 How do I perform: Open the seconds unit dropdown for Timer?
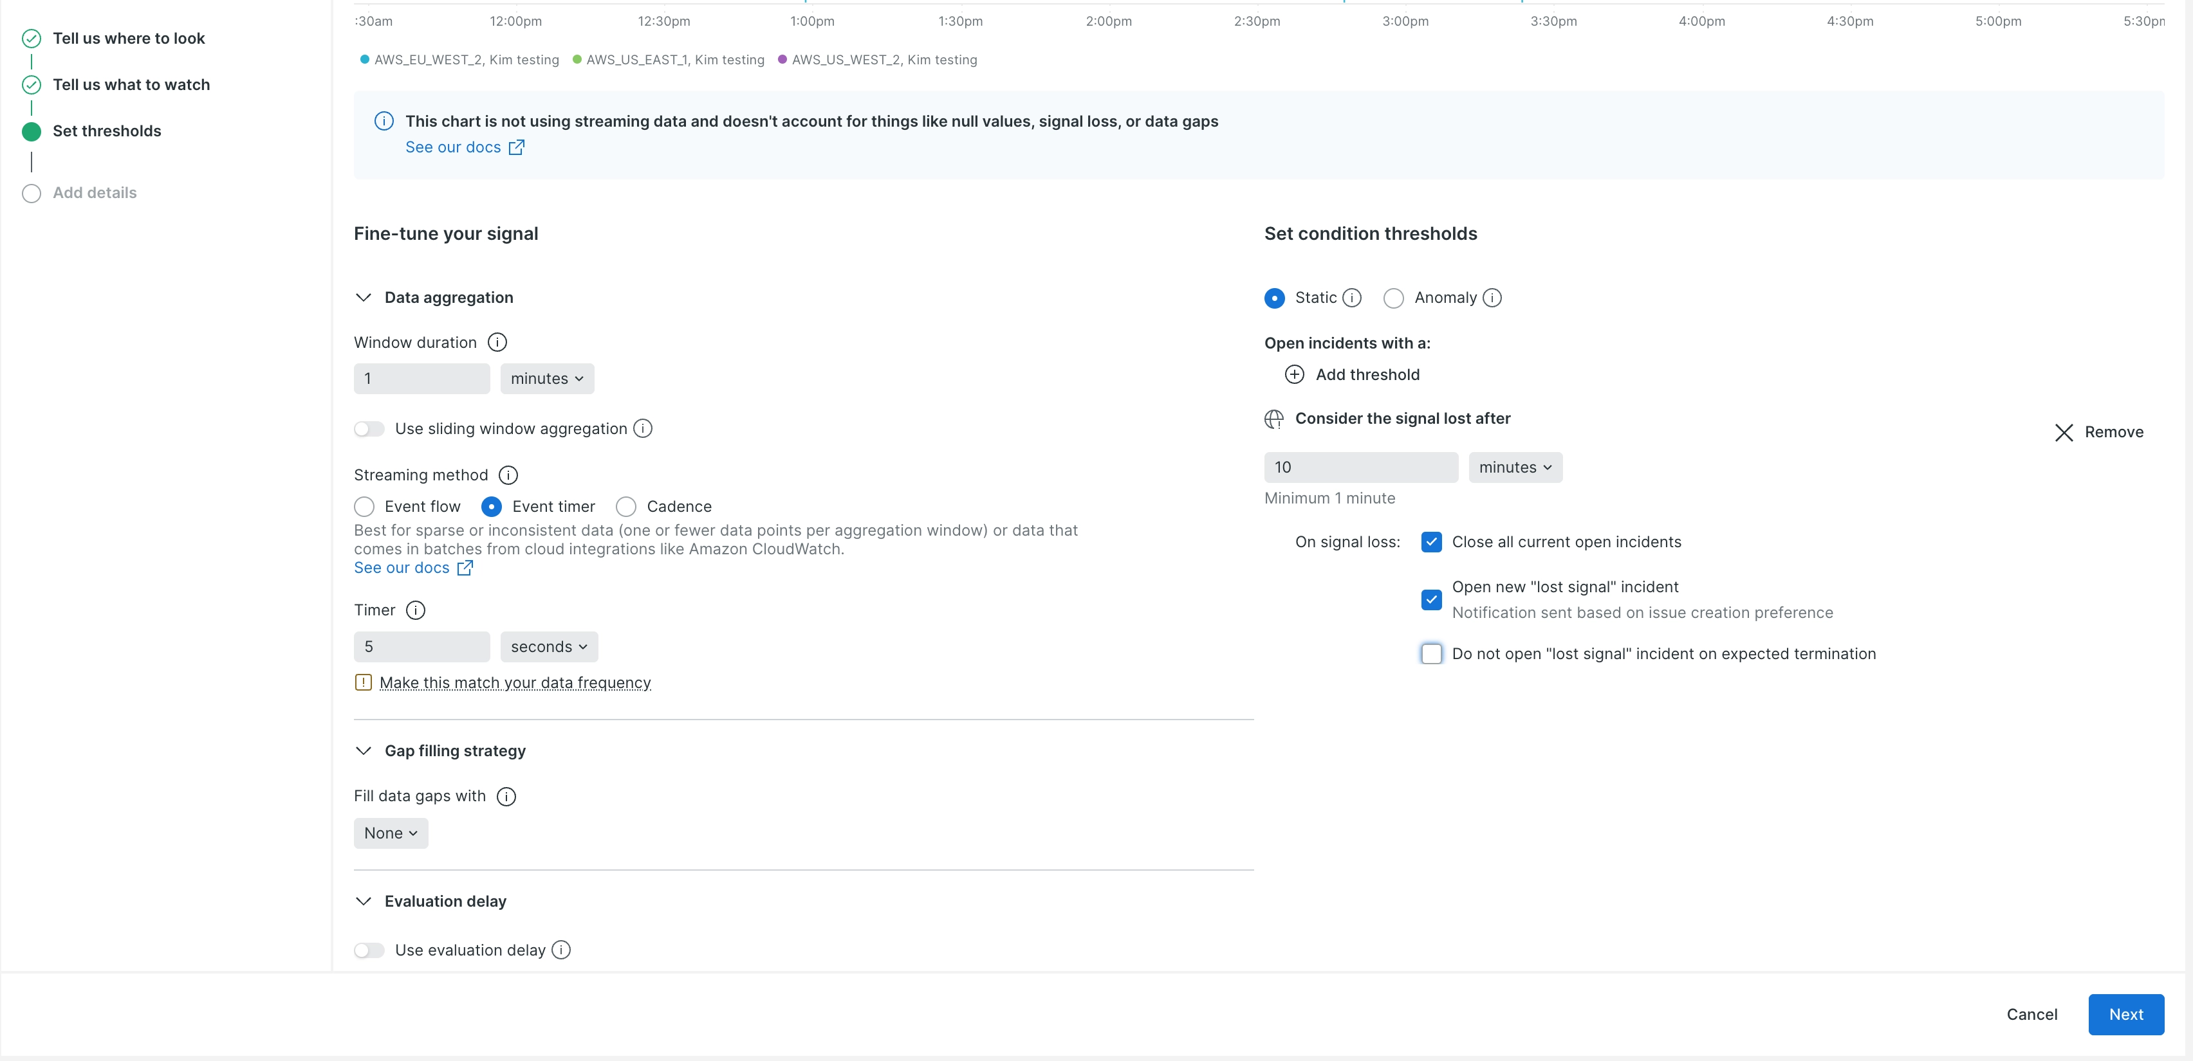coord(548,647)
